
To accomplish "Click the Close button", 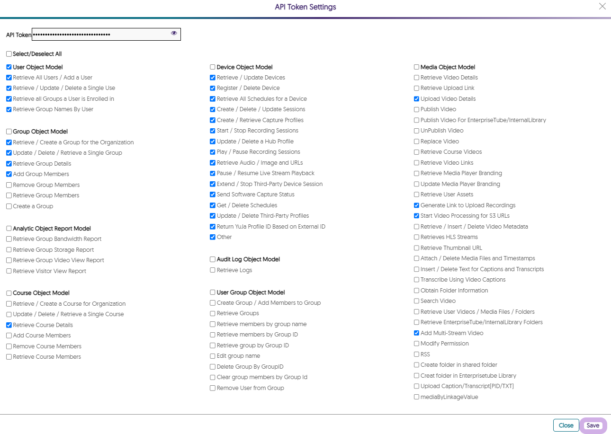I will [x=566, y=425].
